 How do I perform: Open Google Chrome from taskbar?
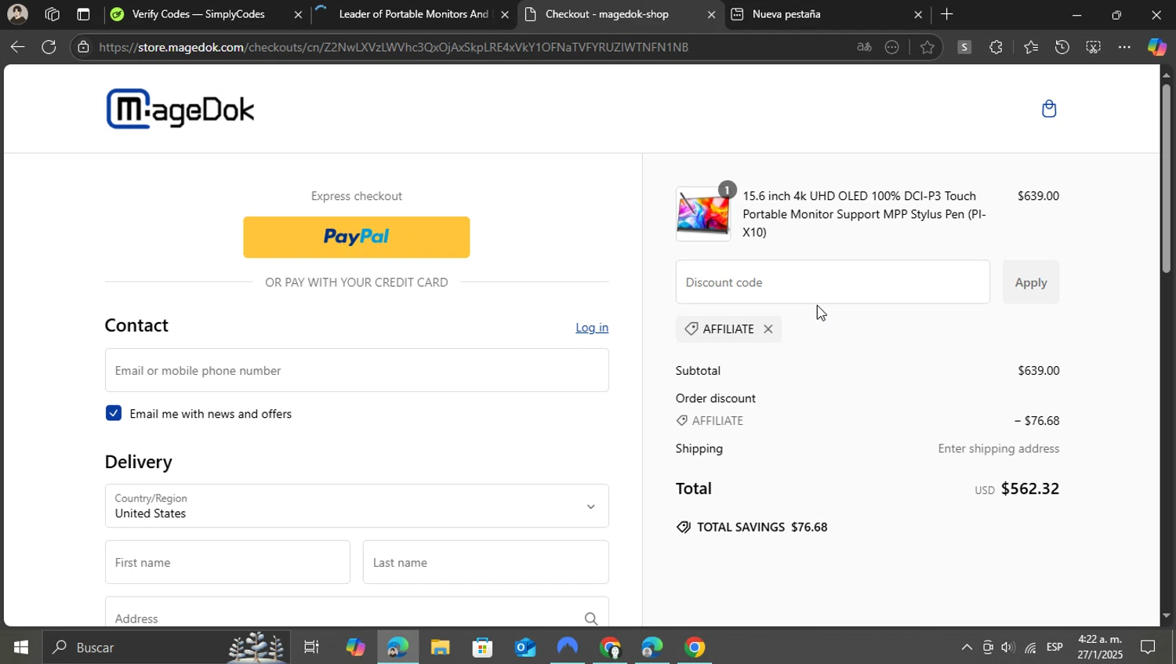coord(694,648)
